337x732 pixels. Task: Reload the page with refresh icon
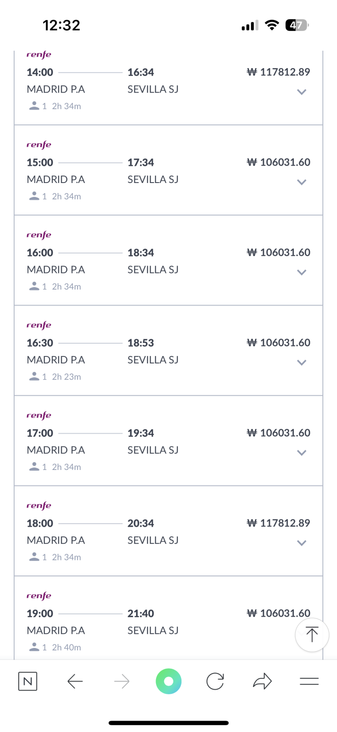215,681
